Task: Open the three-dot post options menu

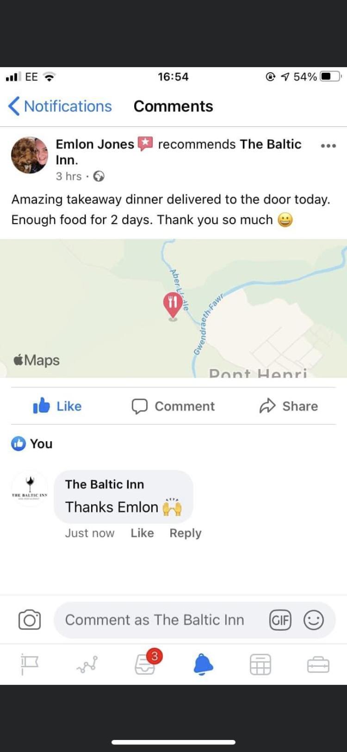Action: tap(328, 146)
